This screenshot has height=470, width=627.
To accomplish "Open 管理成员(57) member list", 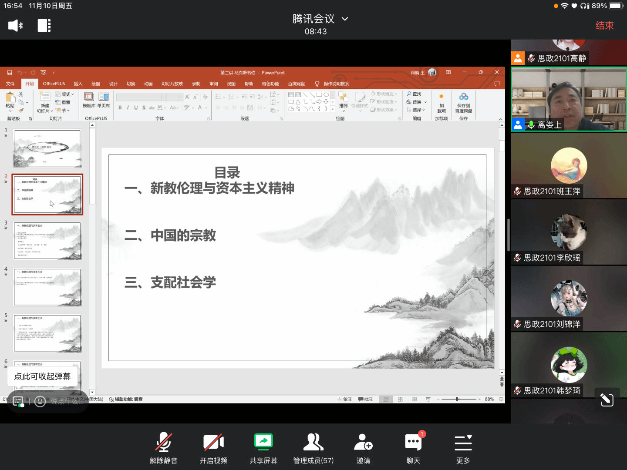I will (x=313, y=448).
